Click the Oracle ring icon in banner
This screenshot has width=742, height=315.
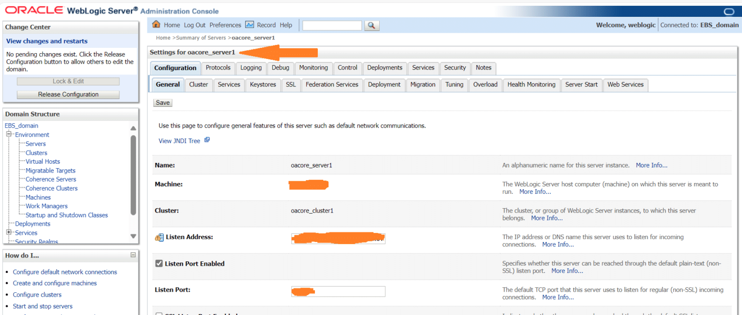[x=728, y=12]
